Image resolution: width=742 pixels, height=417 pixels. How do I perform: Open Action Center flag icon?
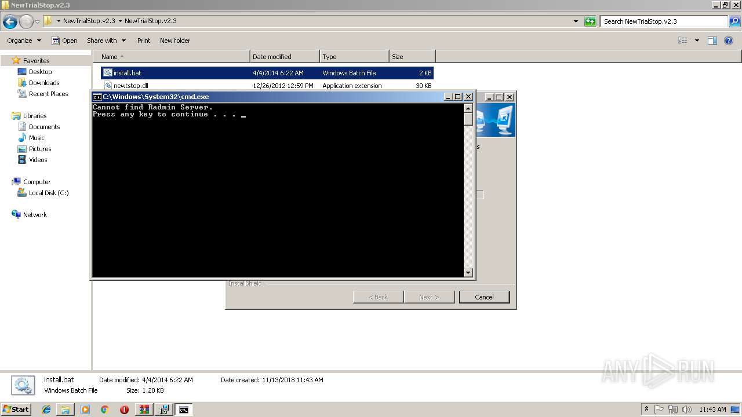(x=659, y=409)
